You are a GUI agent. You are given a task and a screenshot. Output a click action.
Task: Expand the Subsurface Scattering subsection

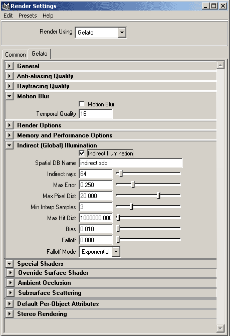pos(11,293)
